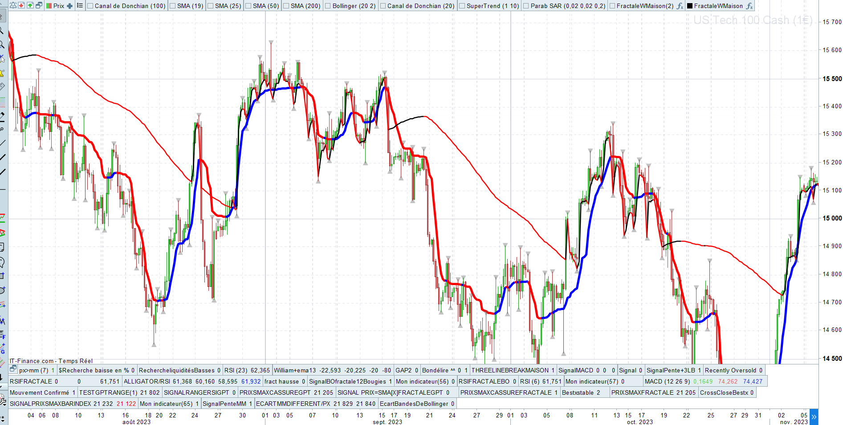
Task: Click the CrossCloseBestx indicator label
Action: (724, 392)
